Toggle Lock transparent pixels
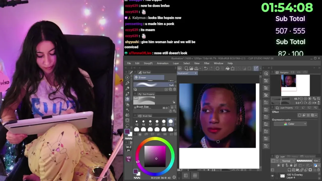Viewport: 322px width, 181px height. (x=295, y=165)
